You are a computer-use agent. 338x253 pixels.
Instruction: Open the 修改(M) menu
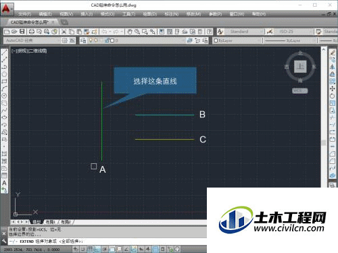click(x=193, y=14)
